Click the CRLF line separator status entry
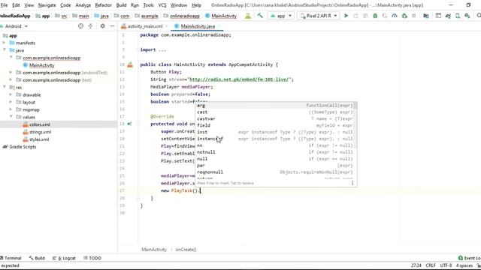This screenshot has height=270, width=481. tap(431, 265)
